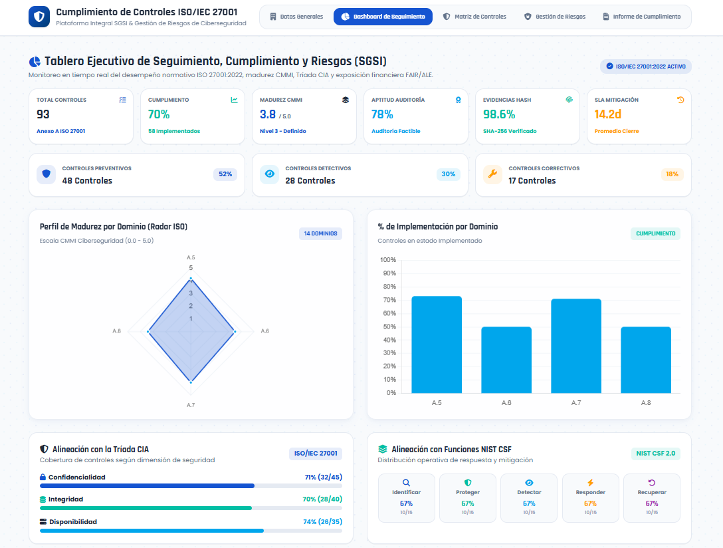Switch to the Matriz de Controles tab
Viewport: 723px width, 548px height.
(x=474, y=17)
